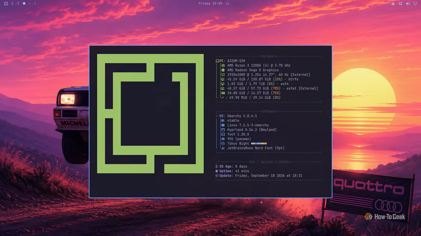Viewport: 421px width, 236px height.
Task: Click the Friday 19:09 clock
Action: tap(210, 4)
